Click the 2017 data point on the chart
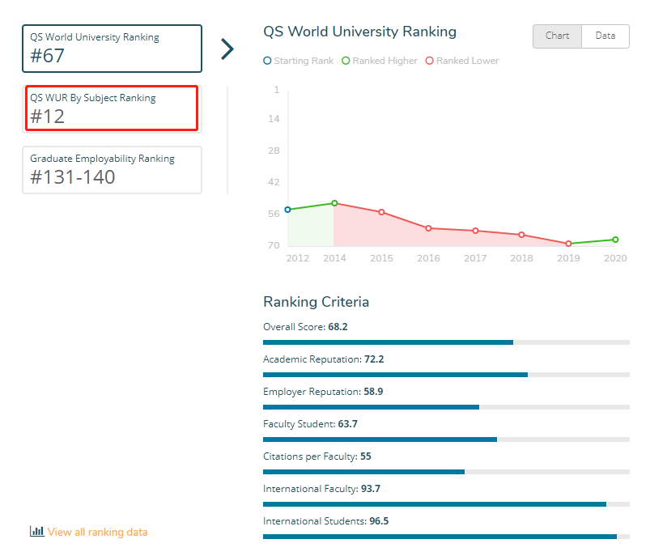Image resolution: width=650 pixels, height=552 pixels. [x=475, y=231]
